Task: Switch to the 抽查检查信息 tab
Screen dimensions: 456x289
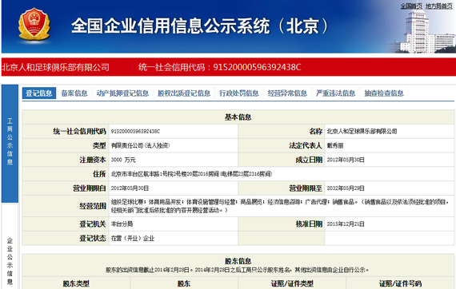Action: 384,93
